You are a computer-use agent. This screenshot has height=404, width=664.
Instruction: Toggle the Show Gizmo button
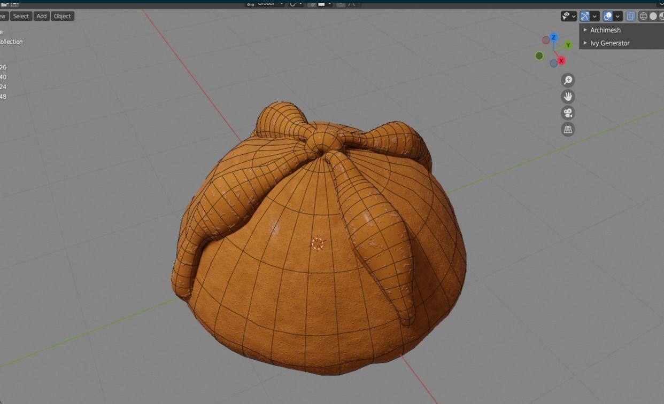pos(584,17)
